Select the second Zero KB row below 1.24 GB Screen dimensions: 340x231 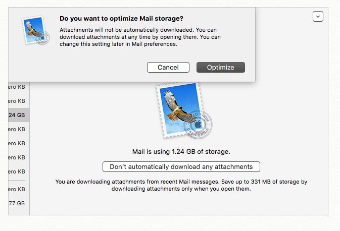(17, 143)
